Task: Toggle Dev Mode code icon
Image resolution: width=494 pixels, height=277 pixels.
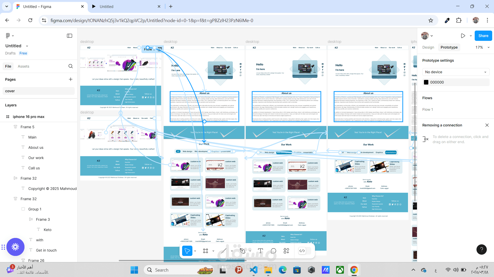Action: pos(302,251)
